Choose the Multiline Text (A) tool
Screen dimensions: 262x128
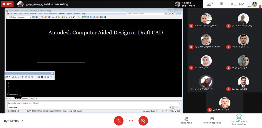click(51, 77)
